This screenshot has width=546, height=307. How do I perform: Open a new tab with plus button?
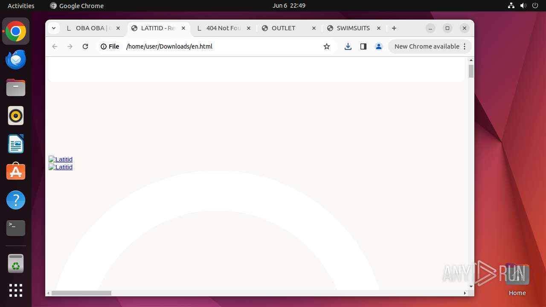(x=394, y=28)
